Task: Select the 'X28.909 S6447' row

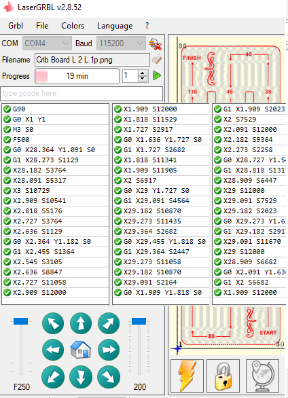Action: [249, 181]
